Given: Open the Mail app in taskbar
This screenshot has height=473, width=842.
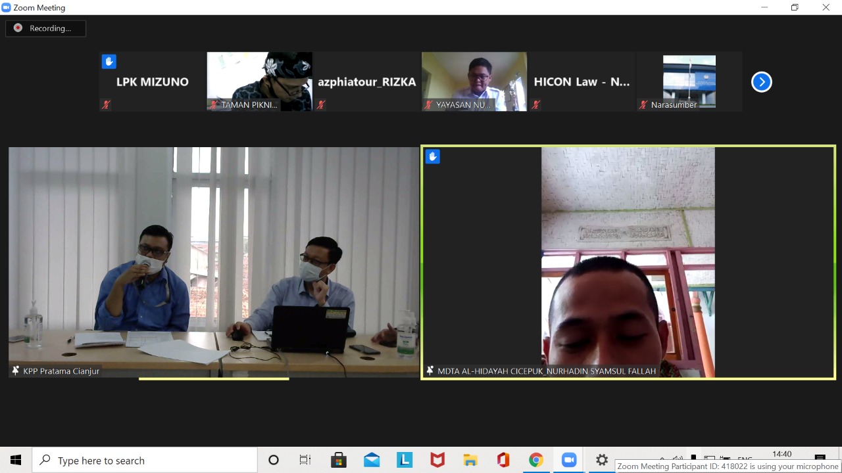Looking at the screenshot, I should click(x=372, y=460).
